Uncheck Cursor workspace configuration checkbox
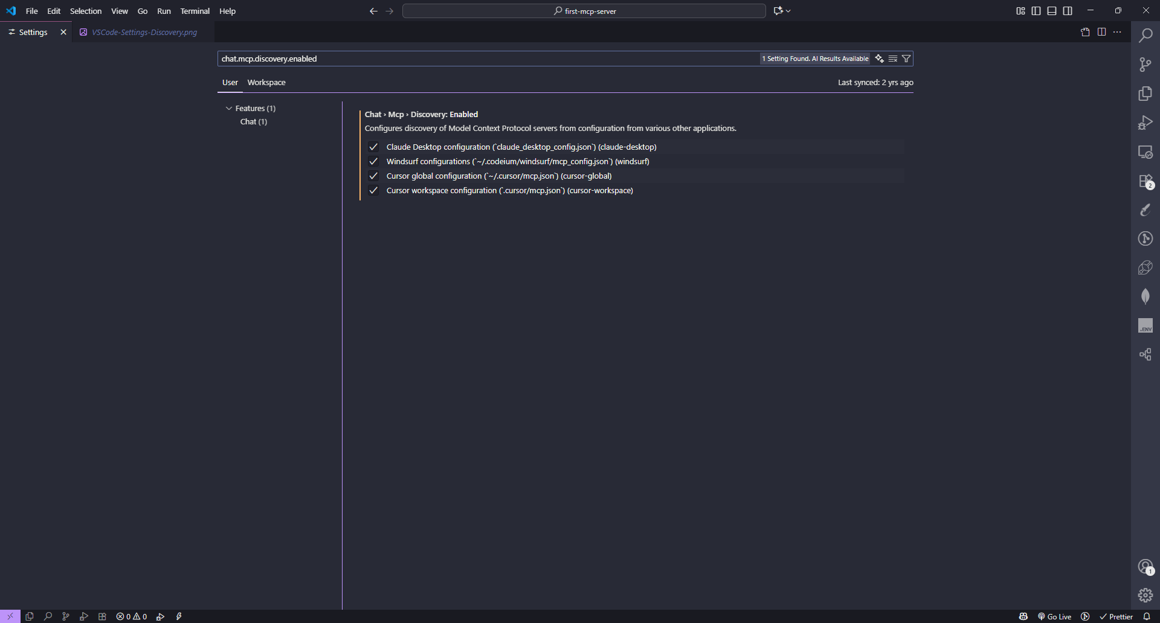Image resolution: width=1160 pixels, height=623 pixels. tap(373, 190)
